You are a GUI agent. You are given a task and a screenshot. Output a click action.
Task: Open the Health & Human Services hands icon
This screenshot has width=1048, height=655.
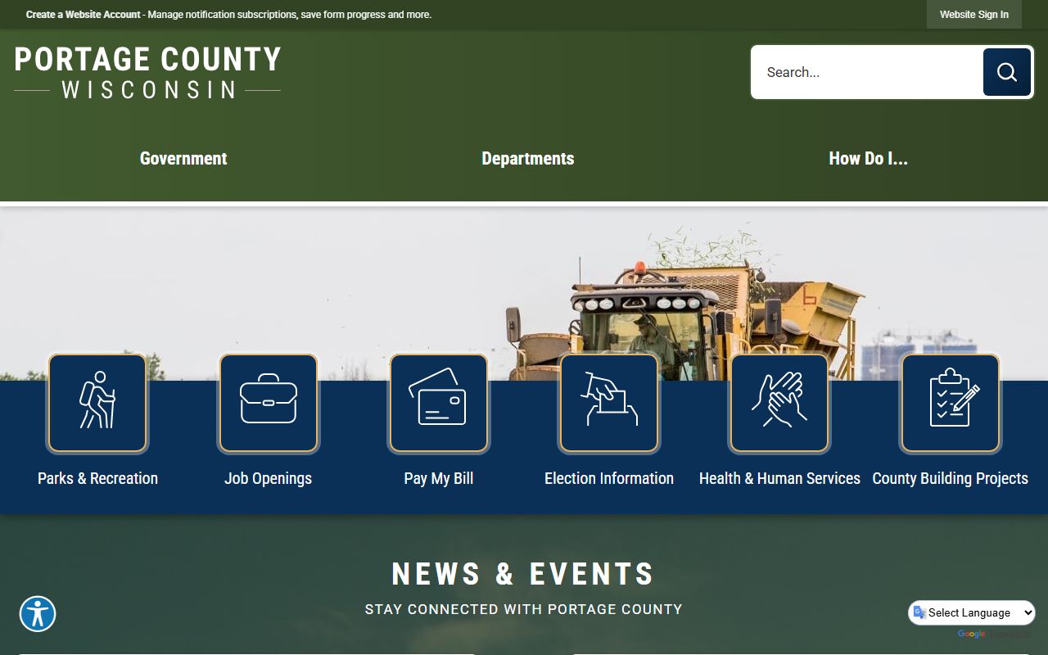[779, 403]
